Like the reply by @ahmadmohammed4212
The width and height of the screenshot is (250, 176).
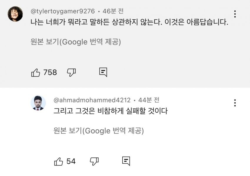[59, 161]
